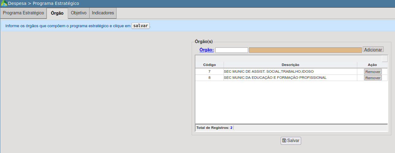395x153 pixels.
Task: Click the Descrição column header
Action: click(290, 65)
